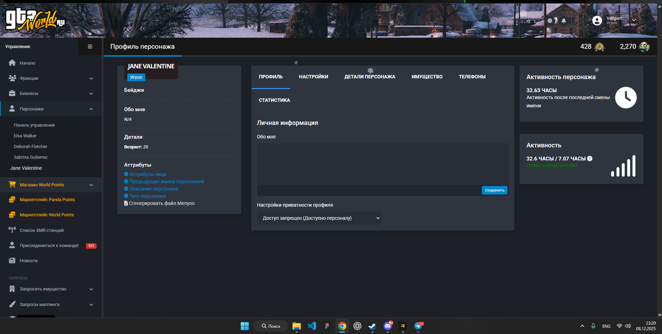Open Windows Start menu
Viewport: 662px width, 334px height.
click(x=245, y=326)
